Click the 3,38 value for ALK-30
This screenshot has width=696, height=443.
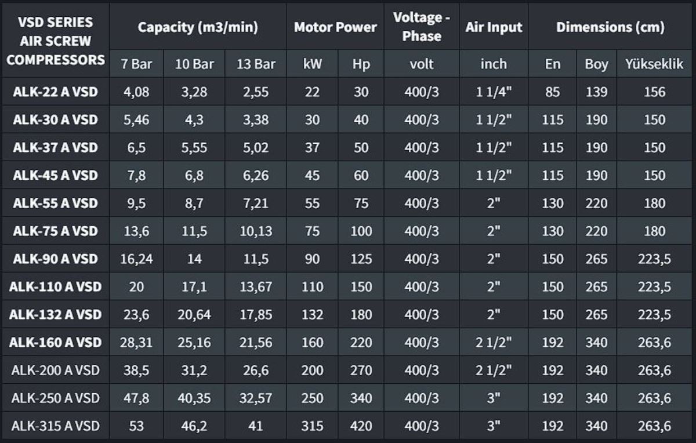[256, 119]
